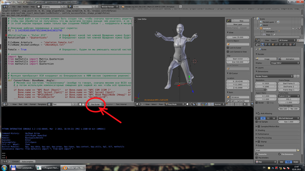
Task: Click the New Layer button
Action: (238, 24)
